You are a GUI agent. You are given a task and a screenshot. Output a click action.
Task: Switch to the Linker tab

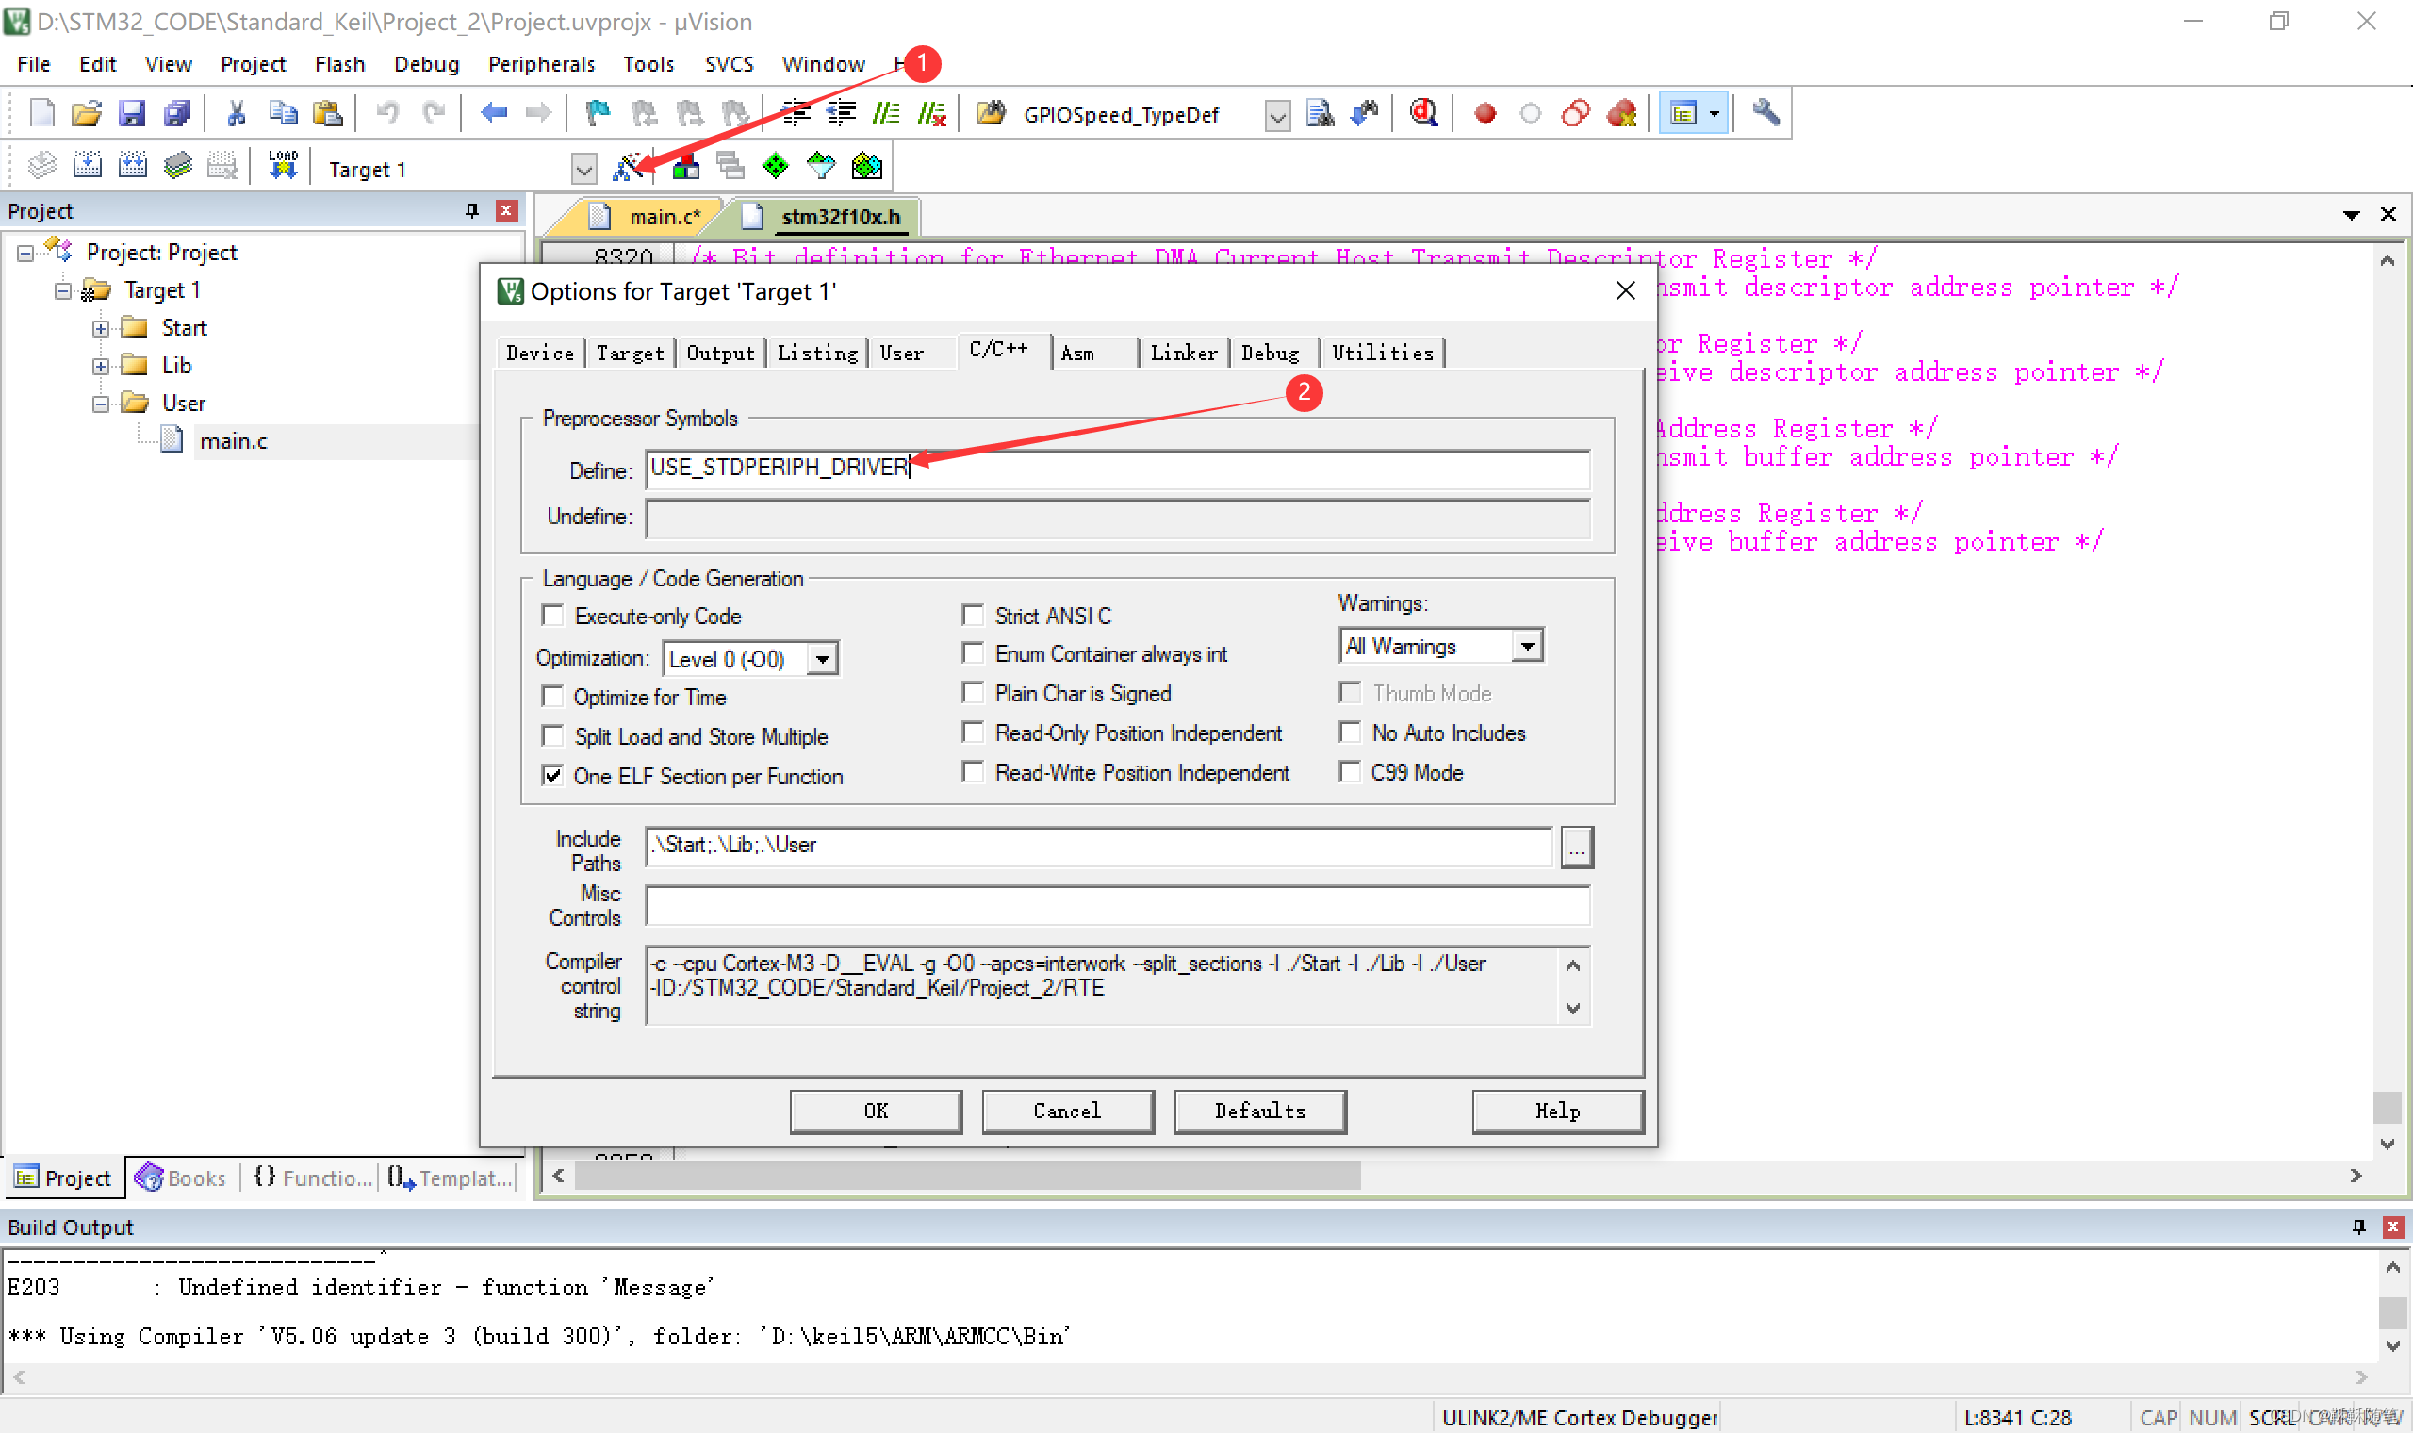point(1183,354)
